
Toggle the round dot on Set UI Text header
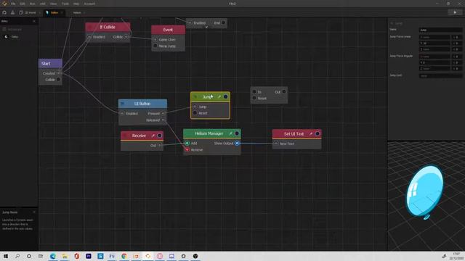[318, 133]
